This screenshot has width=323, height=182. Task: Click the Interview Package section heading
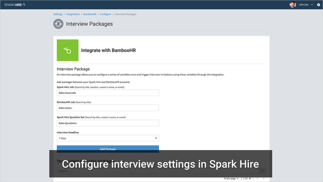[73, 69]
